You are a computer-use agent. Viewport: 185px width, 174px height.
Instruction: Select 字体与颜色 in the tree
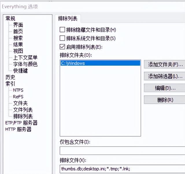click(x=25, y=64)
